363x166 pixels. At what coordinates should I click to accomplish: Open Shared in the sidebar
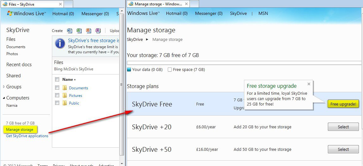click(13, 76)
